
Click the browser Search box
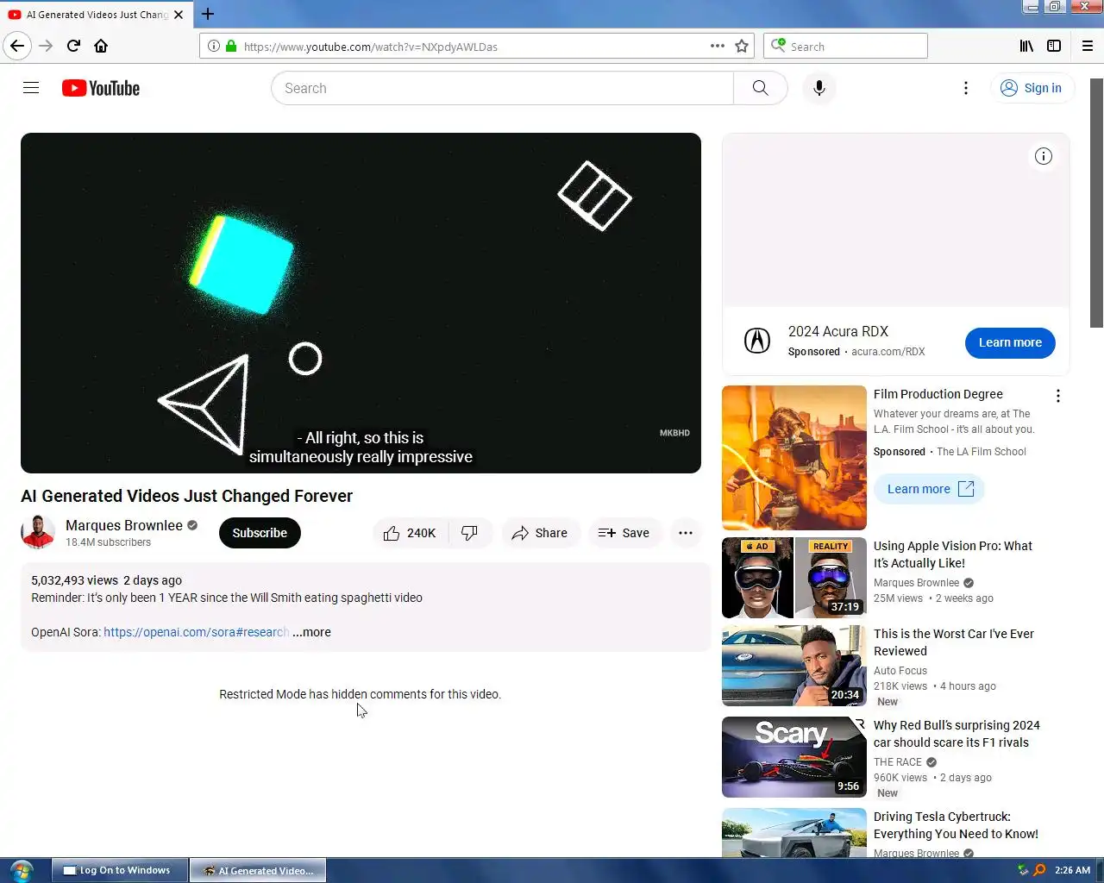(x=845, y=46)
